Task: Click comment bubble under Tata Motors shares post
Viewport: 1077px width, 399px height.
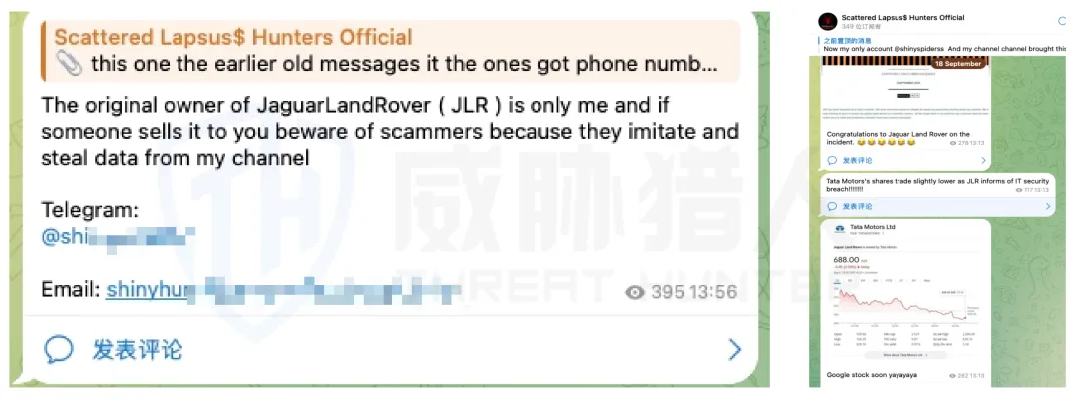Action: pyautogui.click(x=832, y=206)
